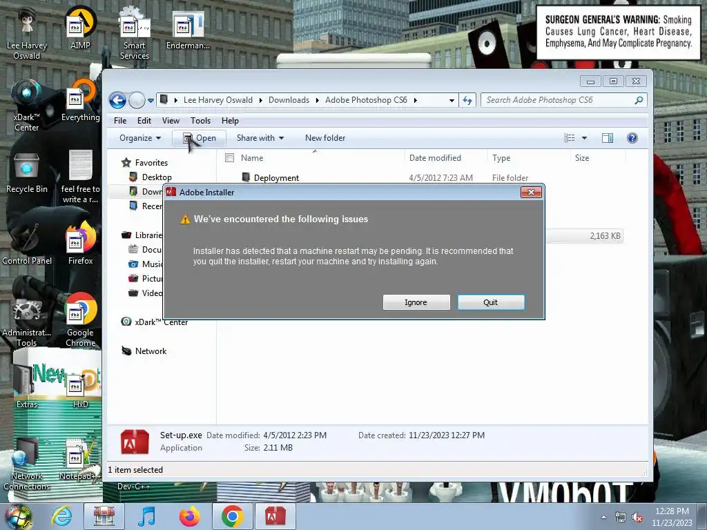Open the view options dropdown arrow
Viewport: 707px width, 530px height.
point(584,138)
